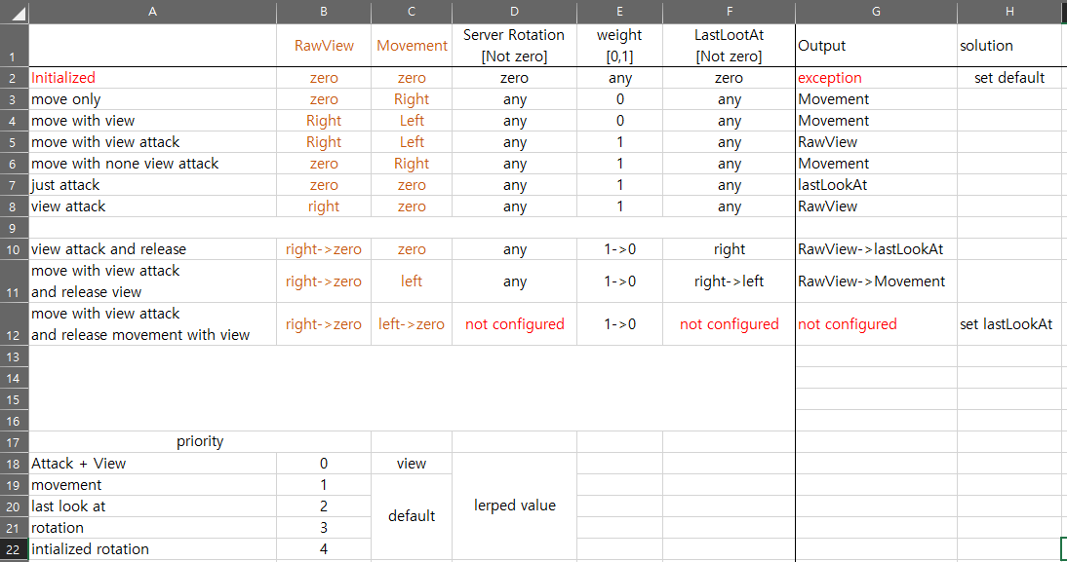
Task: Select row 22 header
Action: [x=14, y=549]
